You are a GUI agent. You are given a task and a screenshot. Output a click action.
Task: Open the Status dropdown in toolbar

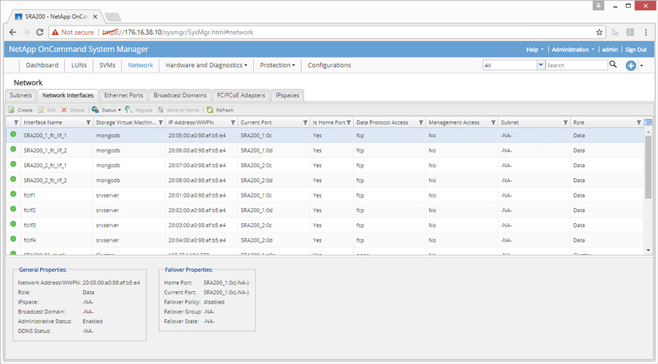point(107,110)
